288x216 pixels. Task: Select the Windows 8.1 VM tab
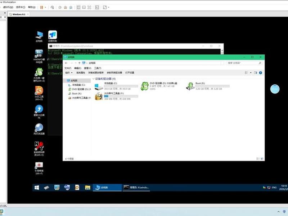pyautogui.click(x=19, y=14)
